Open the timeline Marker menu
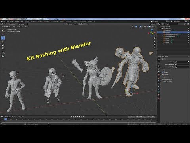The image size is (190, 143). (23, 117)
